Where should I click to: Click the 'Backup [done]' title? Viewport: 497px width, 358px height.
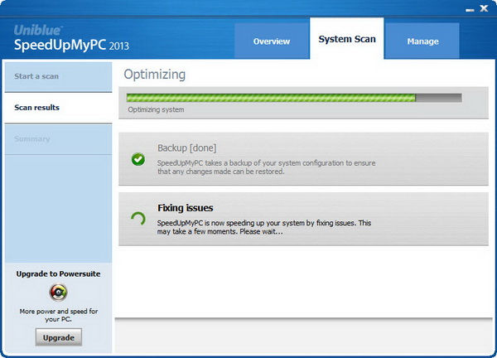[x=187, y=148]
